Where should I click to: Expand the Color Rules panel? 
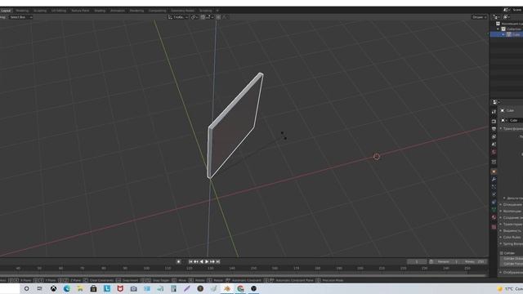pyautogui.click(x=501, y=237)
